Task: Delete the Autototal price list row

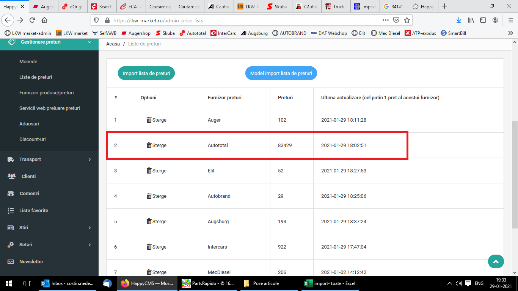Action: (x=156, y=145)
